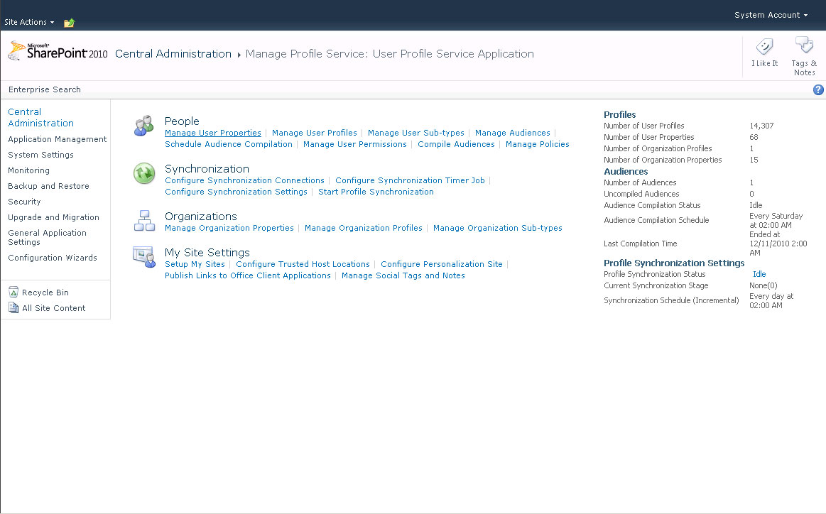The width and height of the screenshot is (826, 514).
Task: Click the People section heading
Action: (x=182, y=121)
